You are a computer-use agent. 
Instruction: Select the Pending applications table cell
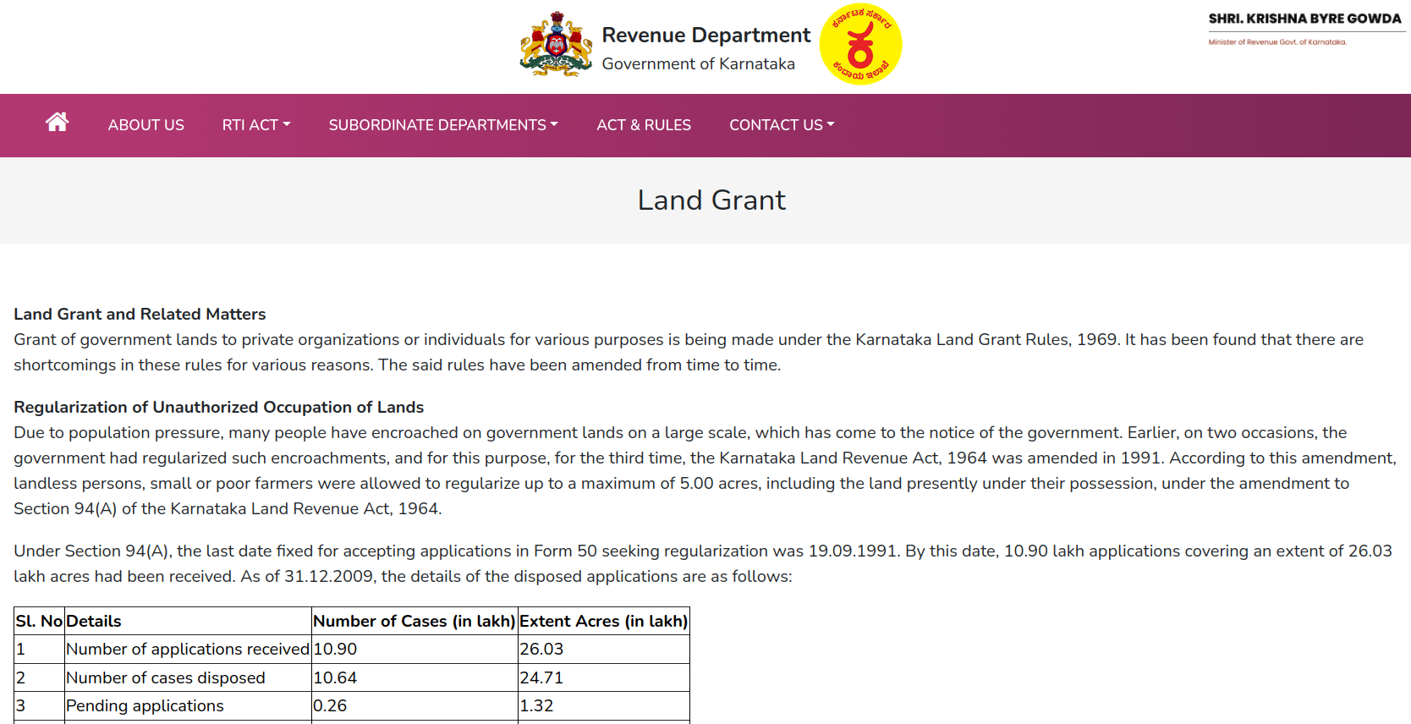[145, 706]
